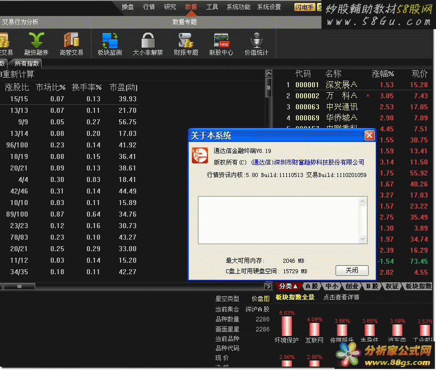Select the 中小 tab
The width and height of the screenshot is (436, 370).
click(x=332, y=286)
